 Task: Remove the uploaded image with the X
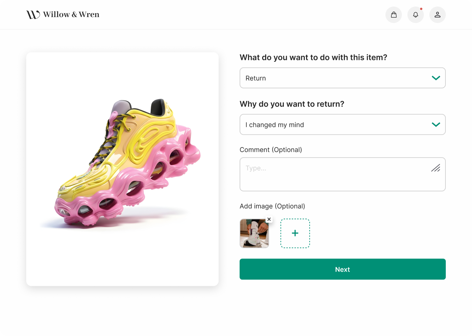coord(269,219)
